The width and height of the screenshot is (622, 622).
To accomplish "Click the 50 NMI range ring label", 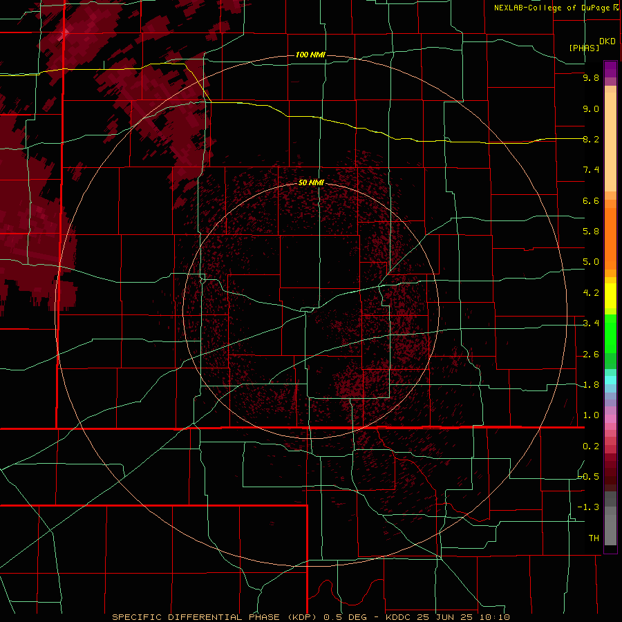I will [311, 182].
